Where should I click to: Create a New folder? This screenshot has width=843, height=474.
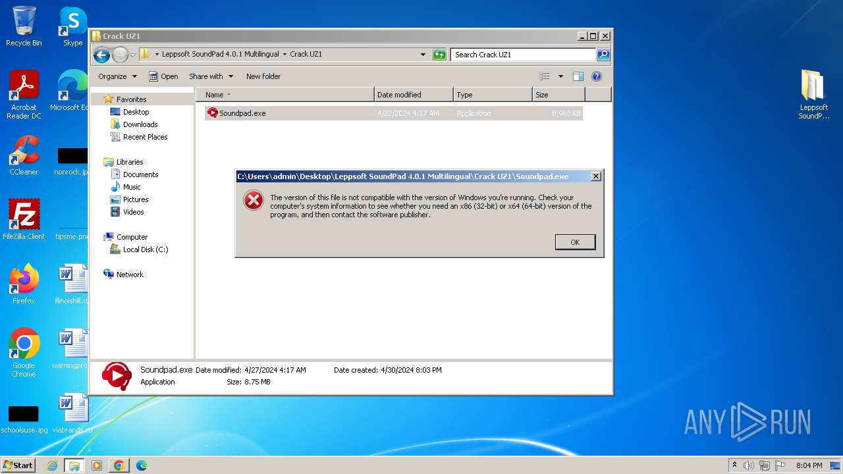coord(263,76)
